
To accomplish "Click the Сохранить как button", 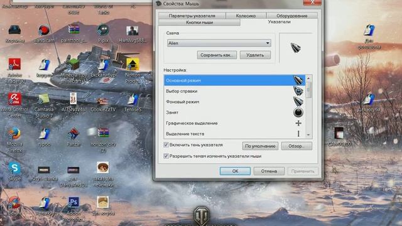I will click(217, 55).
